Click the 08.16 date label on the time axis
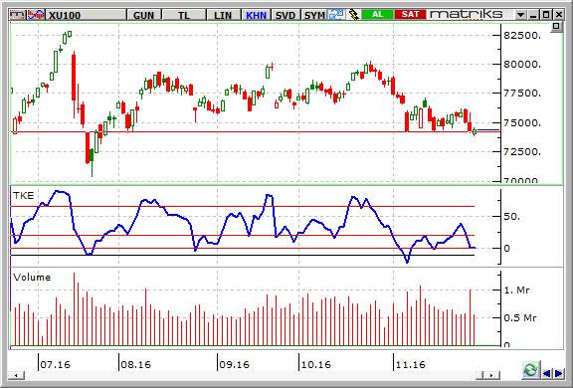Viewport: 573px width, 388px height. point(136,364)
